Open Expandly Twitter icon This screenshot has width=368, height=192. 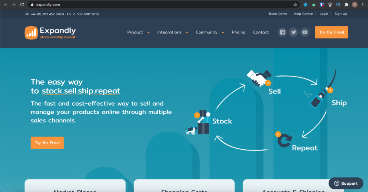(x=293, y=32)
